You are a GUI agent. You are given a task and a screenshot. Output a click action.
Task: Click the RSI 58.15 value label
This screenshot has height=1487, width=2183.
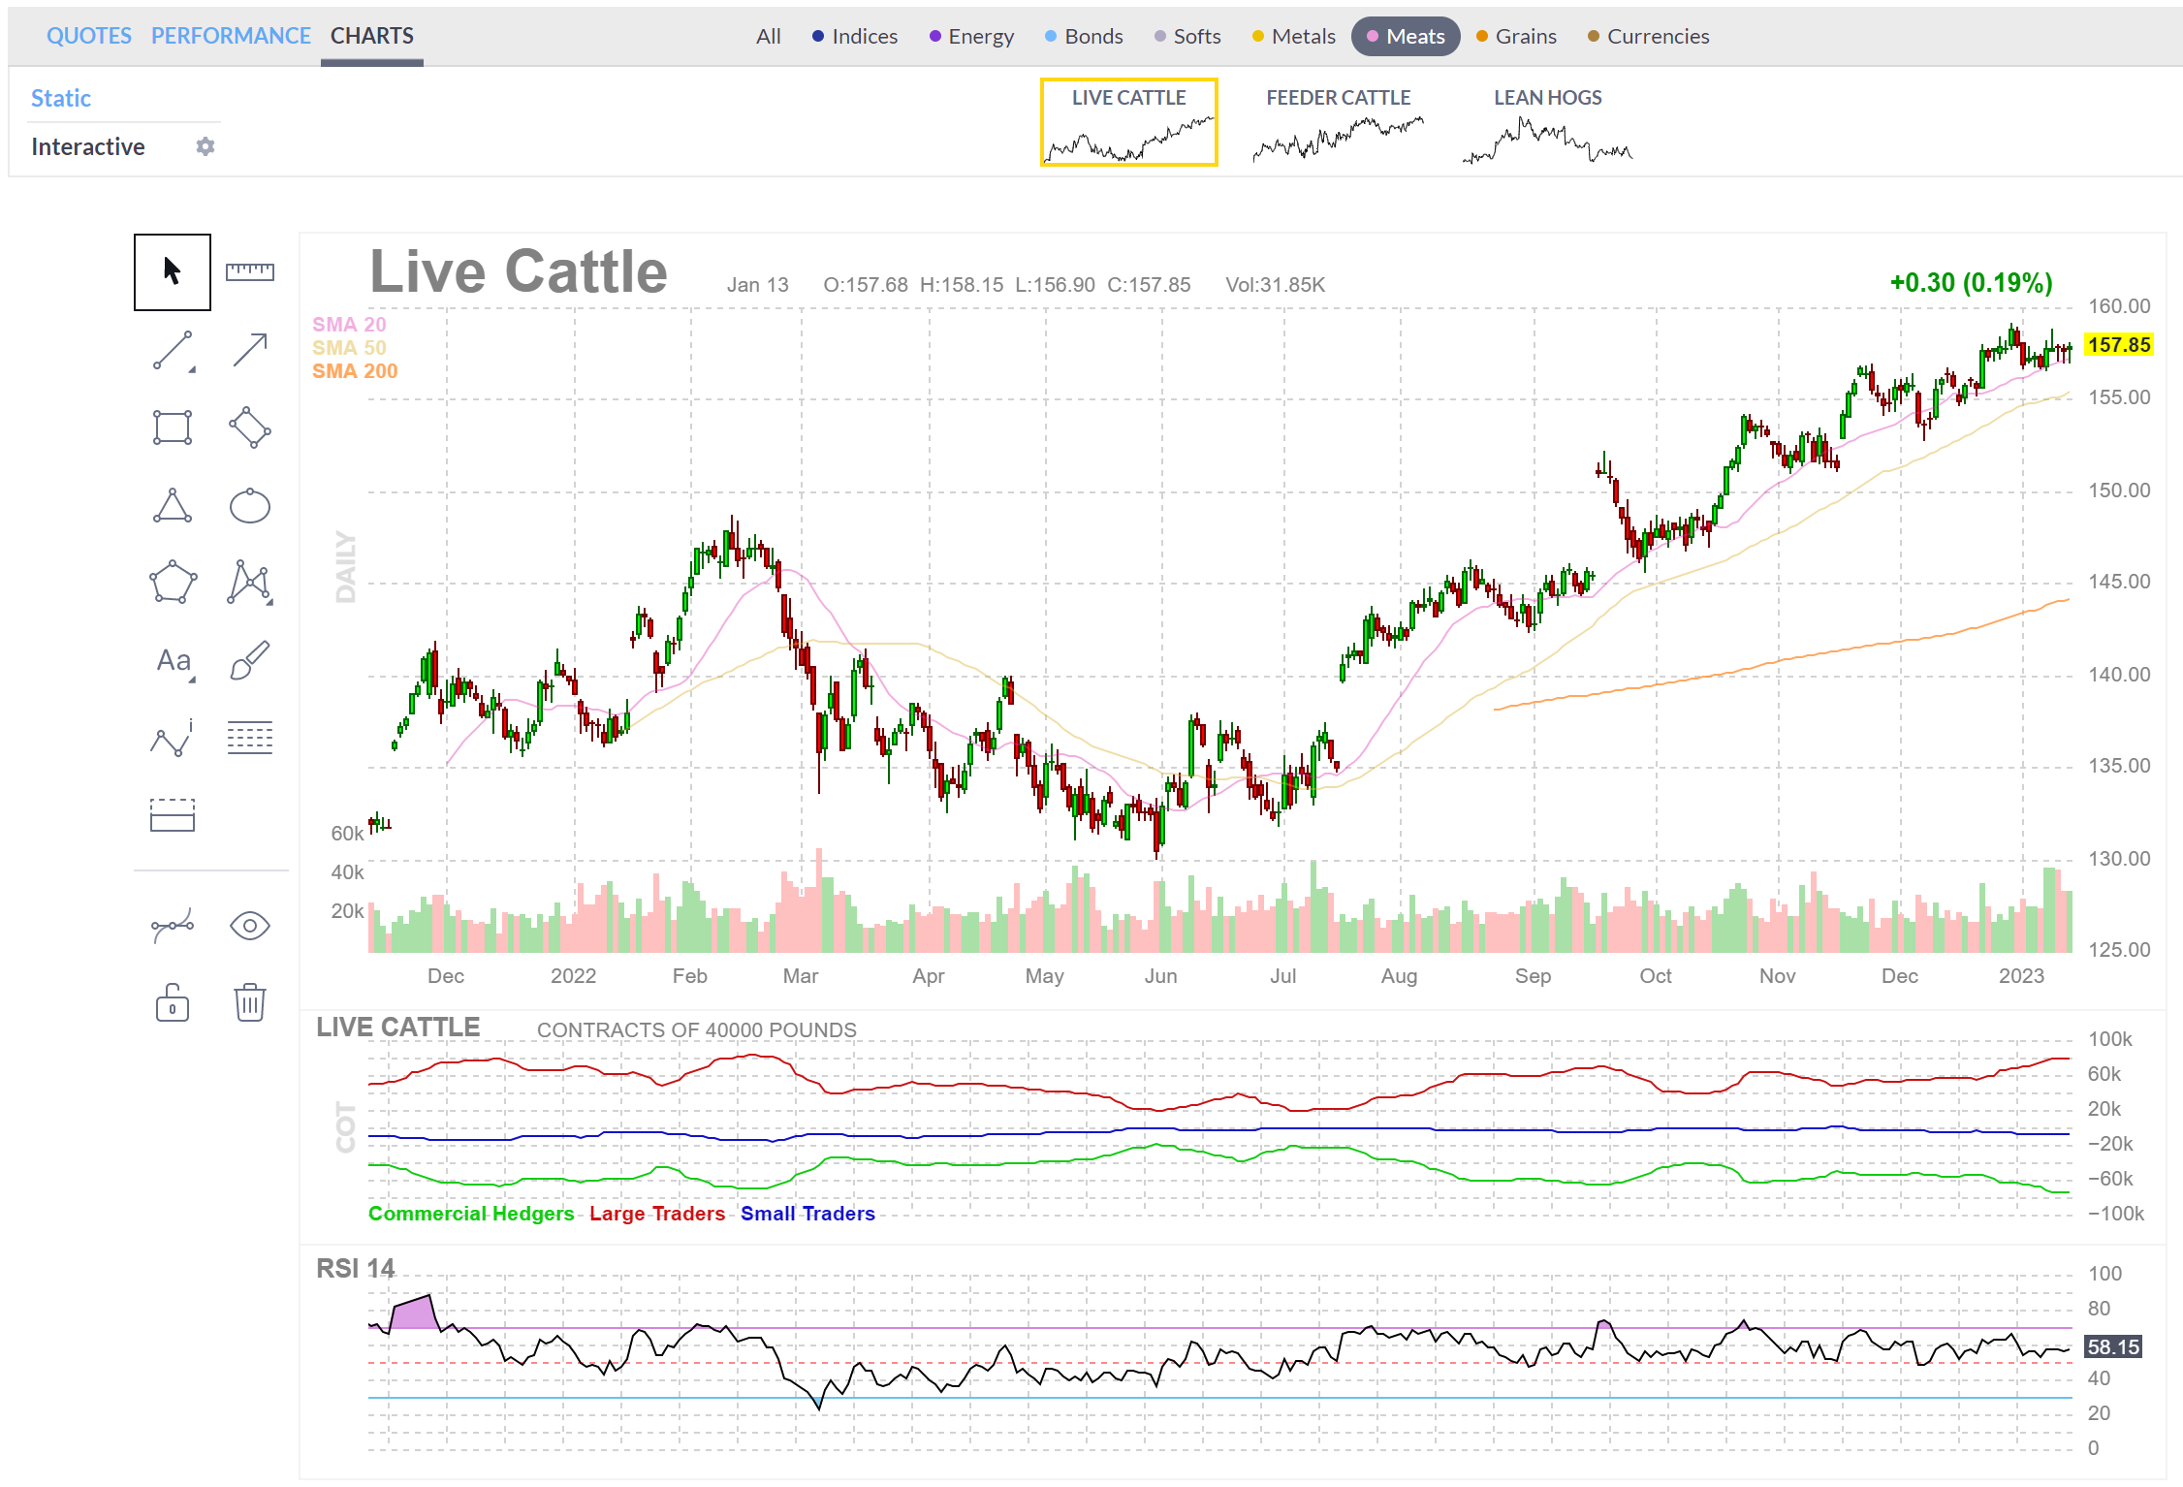[x=2113, y=1346]
